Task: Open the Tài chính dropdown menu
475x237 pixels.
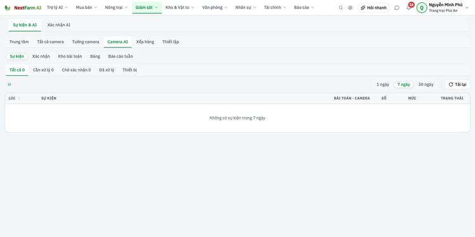Action: click(275, 8)
